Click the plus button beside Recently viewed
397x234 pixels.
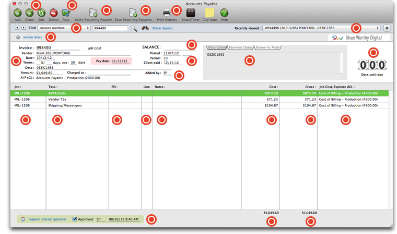(x=387, y=28)
